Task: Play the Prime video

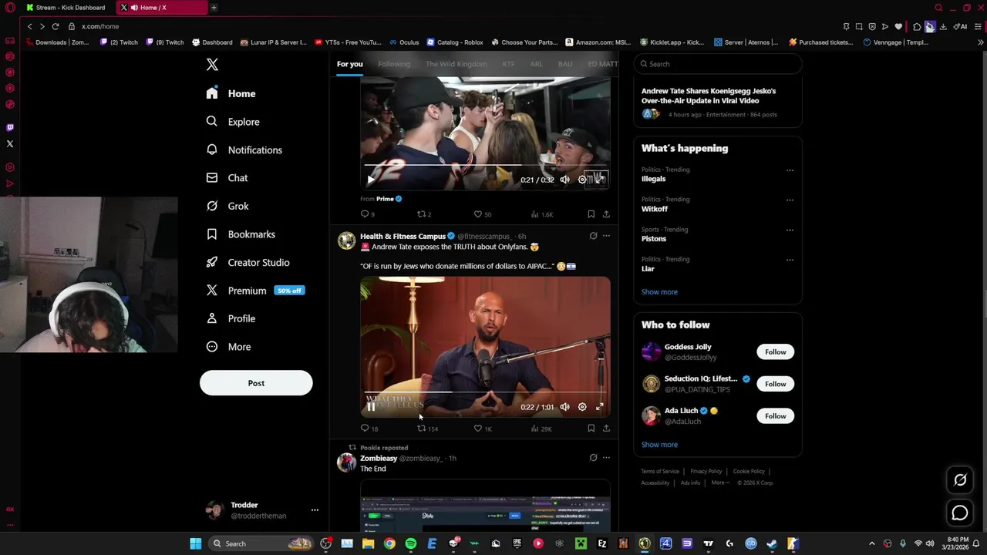Action: [x=371, y=180]
